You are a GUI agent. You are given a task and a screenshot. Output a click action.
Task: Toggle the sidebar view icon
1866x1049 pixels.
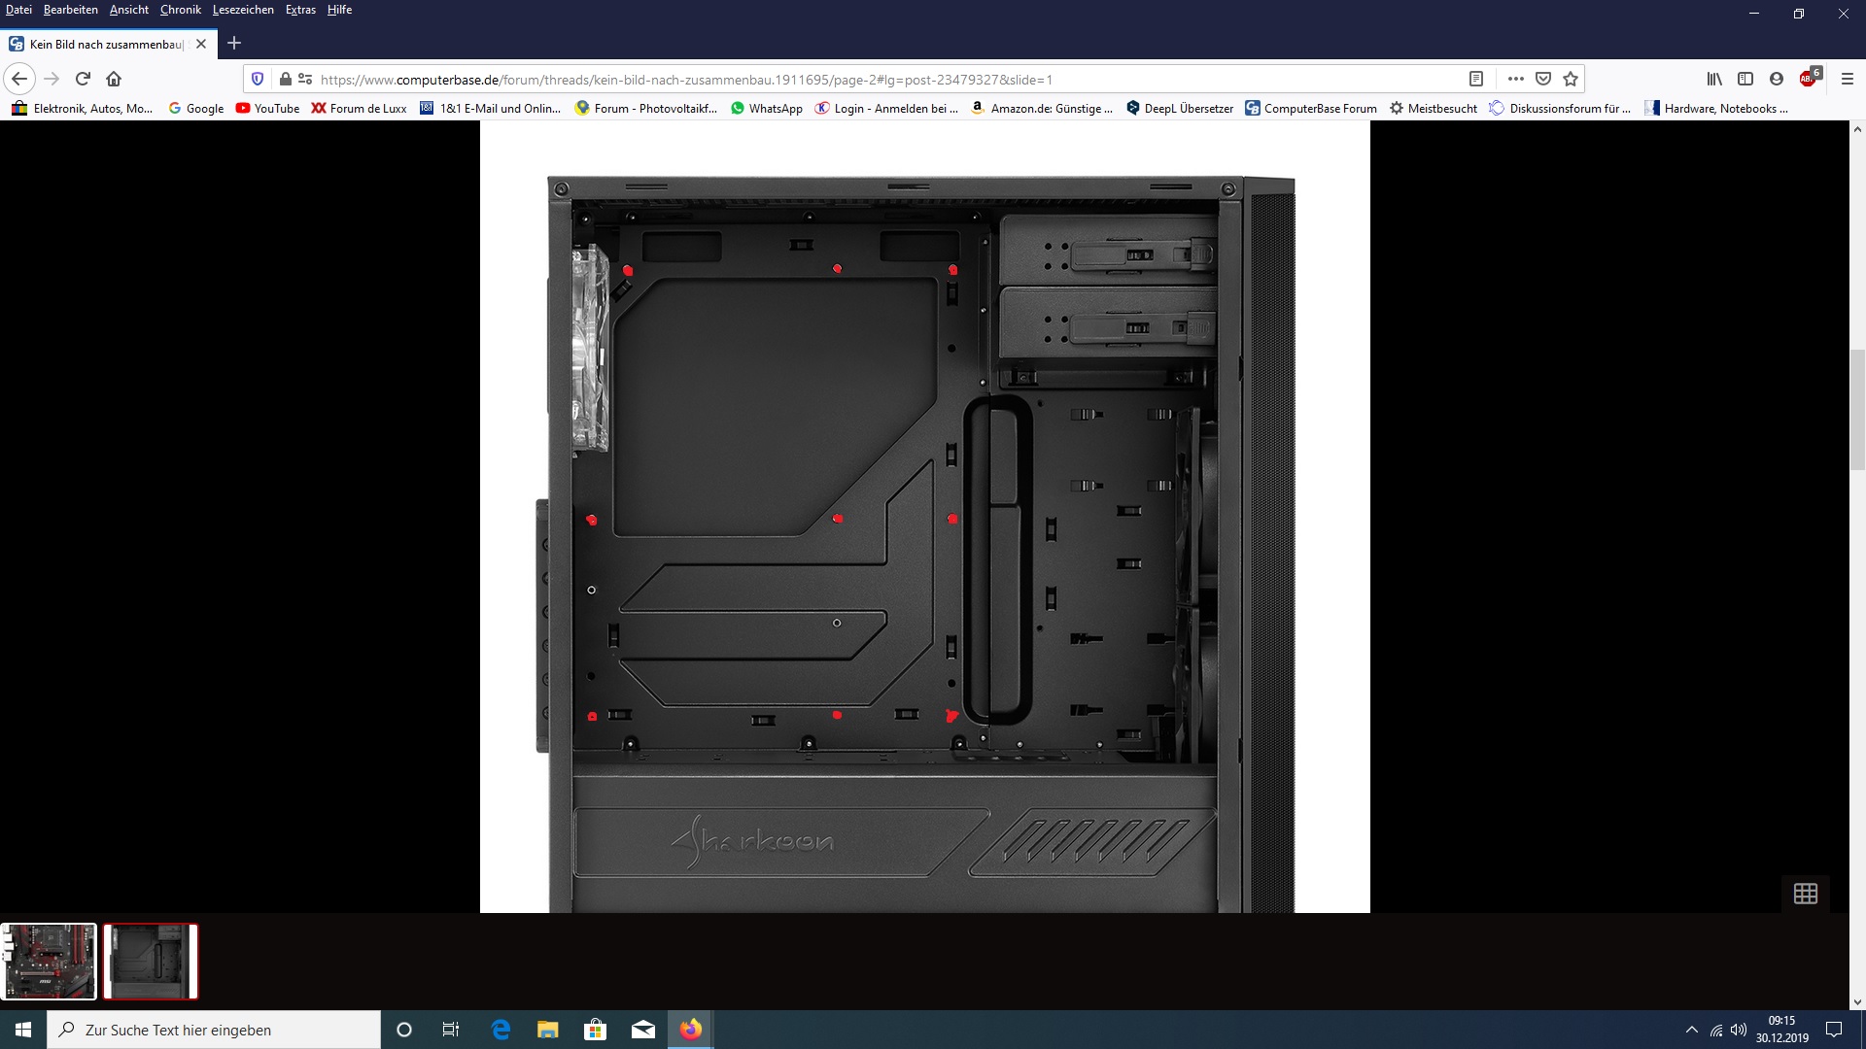pos(1745,79)
